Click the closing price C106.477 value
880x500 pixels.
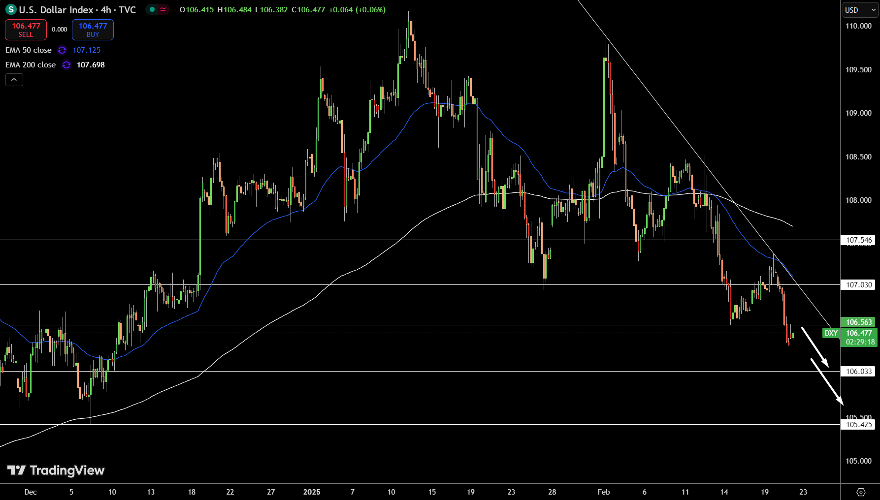coord(308,10)
